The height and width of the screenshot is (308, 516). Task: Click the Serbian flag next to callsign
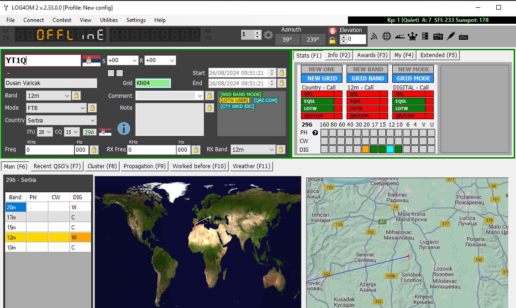(x=91, y=61)
